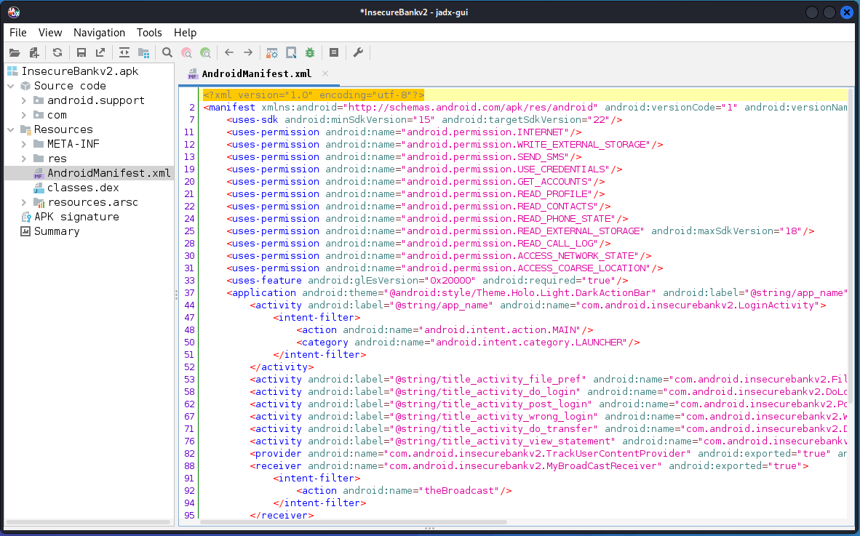
Task: Click the Sync with editor icon
Action: pos(124,52)
